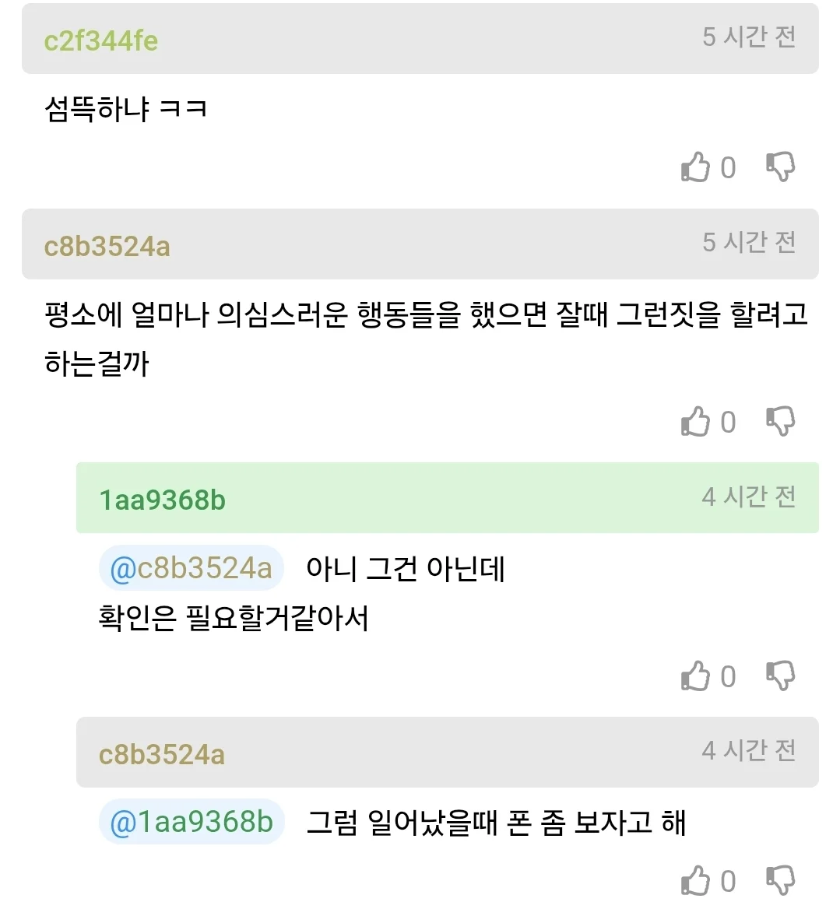This screenshot has width=840, height=902.
Task: Like the comment '섬뜩하냐 ㅋㅋ'
Action: pyautogui.click(x=695, y=167)
